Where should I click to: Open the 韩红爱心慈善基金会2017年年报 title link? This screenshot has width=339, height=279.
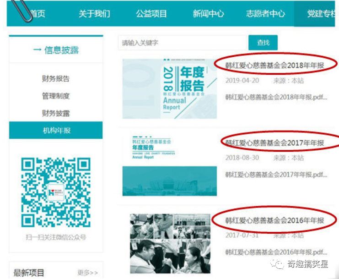point(274,142)
